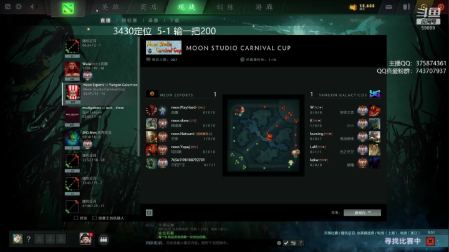Image resolution: width=449 pixels, height=252 pixels.
Task: Switch to 下载 downloads sub-tab
Action: 174,21
